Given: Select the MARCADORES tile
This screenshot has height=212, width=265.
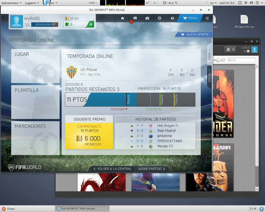Looking at the screenshot, I should [35, 138].
